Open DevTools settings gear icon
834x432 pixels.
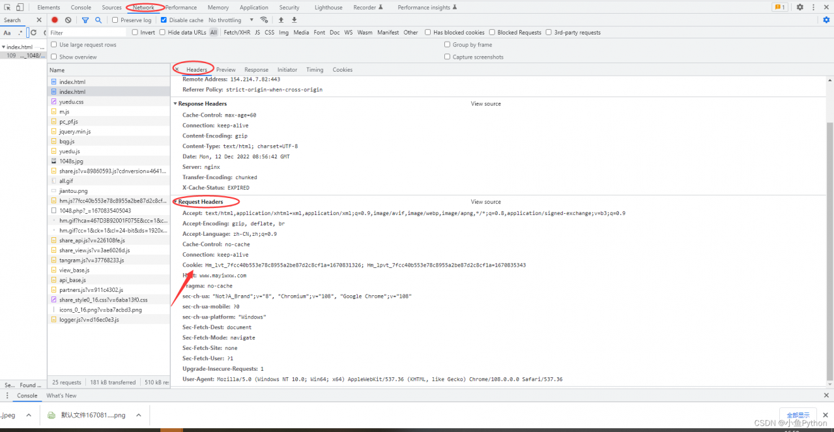[x=800, y=7]
